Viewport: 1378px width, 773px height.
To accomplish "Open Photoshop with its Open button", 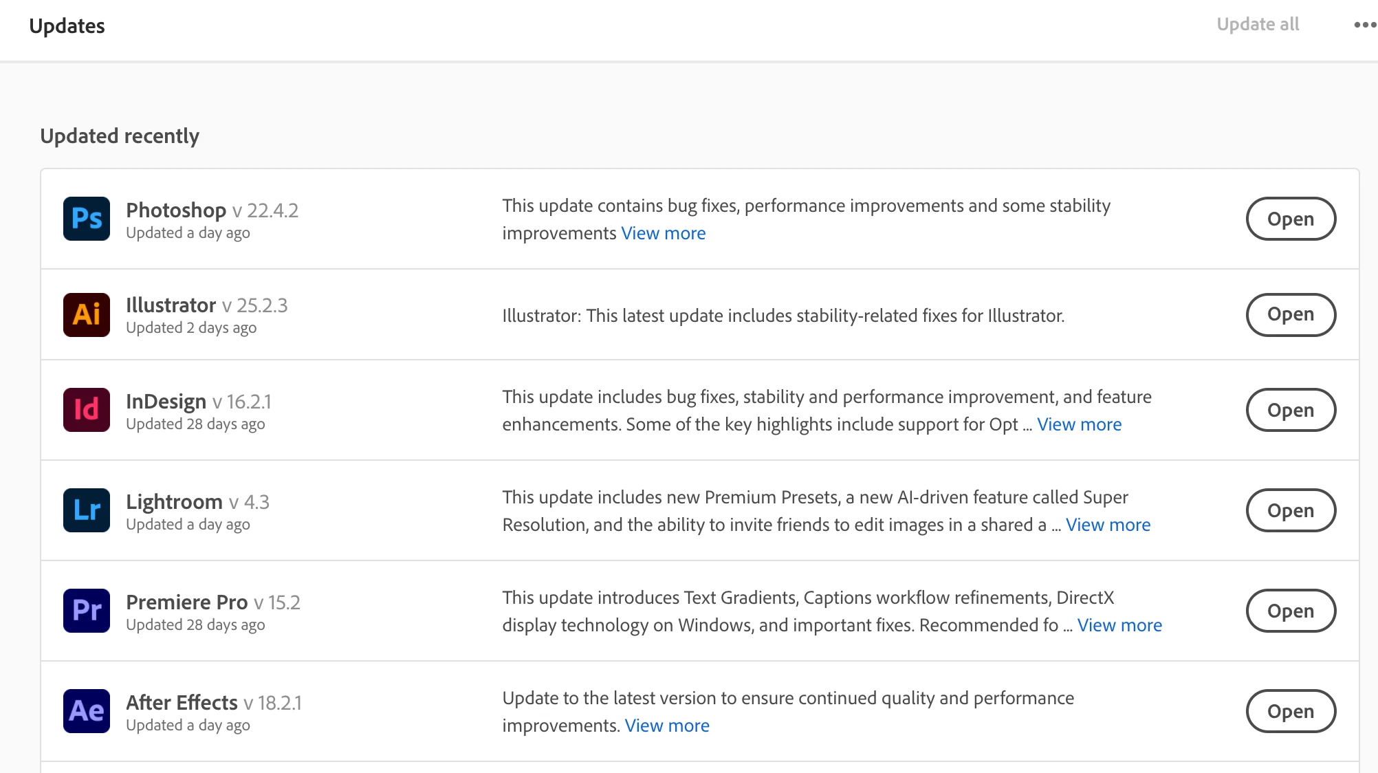I will tap(1291, 219).
